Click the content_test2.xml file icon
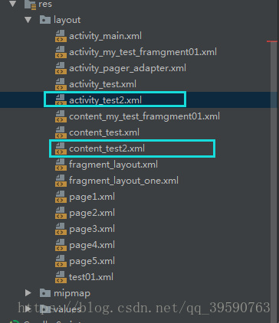279x323 pixels. (61, 148)
